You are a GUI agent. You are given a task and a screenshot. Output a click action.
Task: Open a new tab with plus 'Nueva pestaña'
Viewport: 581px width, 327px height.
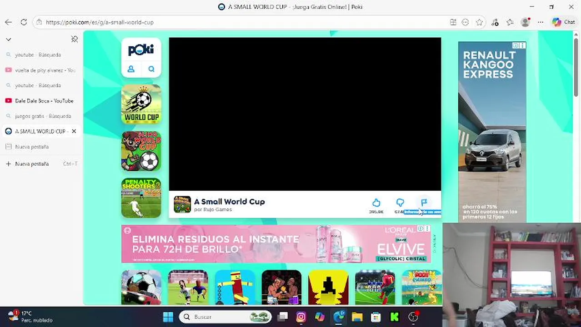(41, 163)
